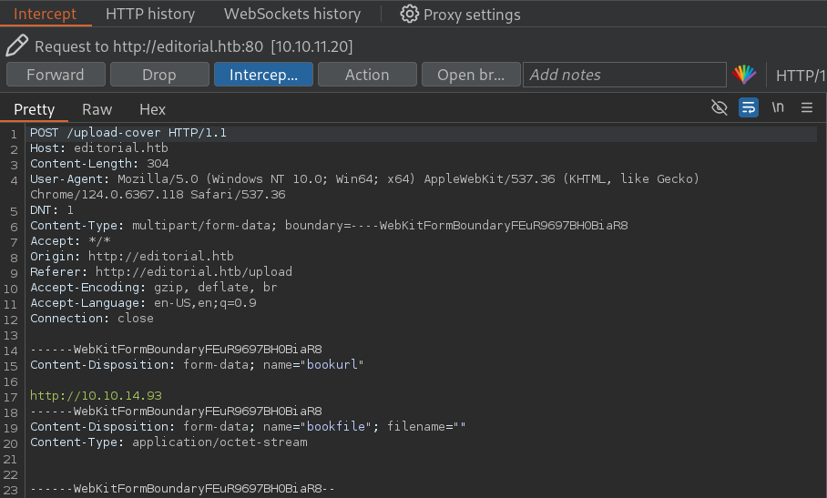This screenshot has width=827, height=498.
Task: Open the WebSockets history tab
Action: pos(292,15)
